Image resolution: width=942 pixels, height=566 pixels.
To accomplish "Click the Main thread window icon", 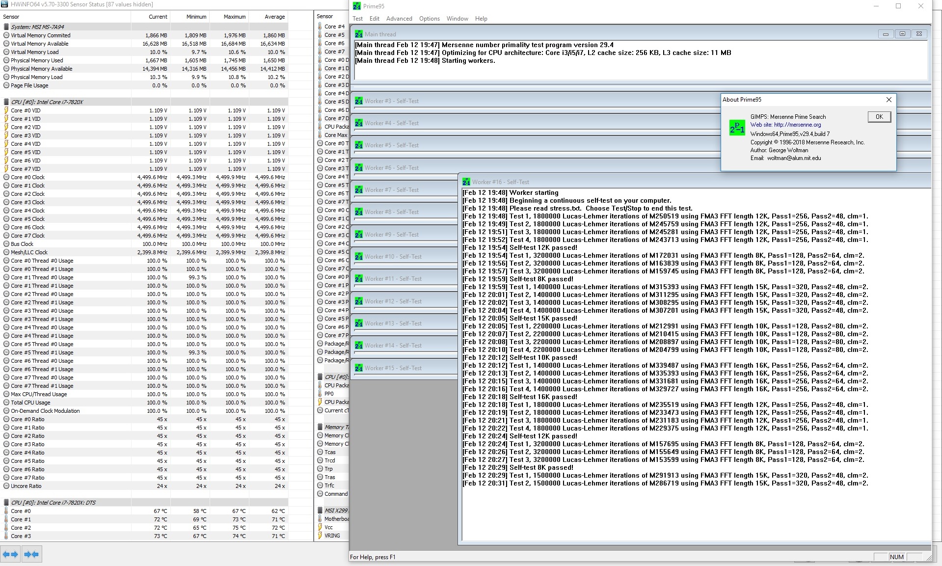I will click(359, 34).
